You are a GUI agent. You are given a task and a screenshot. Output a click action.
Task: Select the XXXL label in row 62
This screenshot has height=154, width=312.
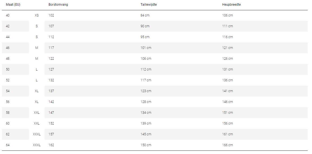click(37, 134)
